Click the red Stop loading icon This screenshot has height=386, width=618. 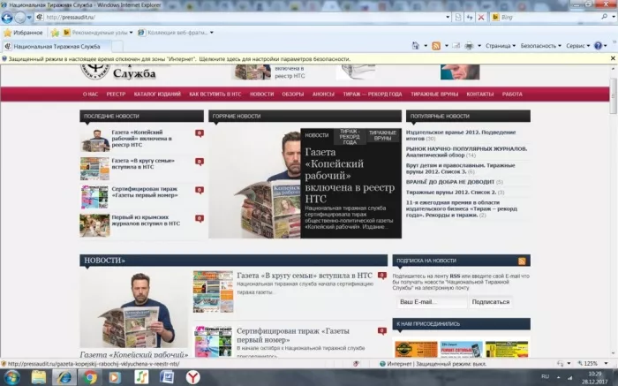tap(480, 17)
